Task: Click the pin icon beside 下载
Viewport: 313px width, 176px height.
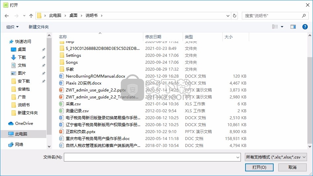Action: click(43, 57)
